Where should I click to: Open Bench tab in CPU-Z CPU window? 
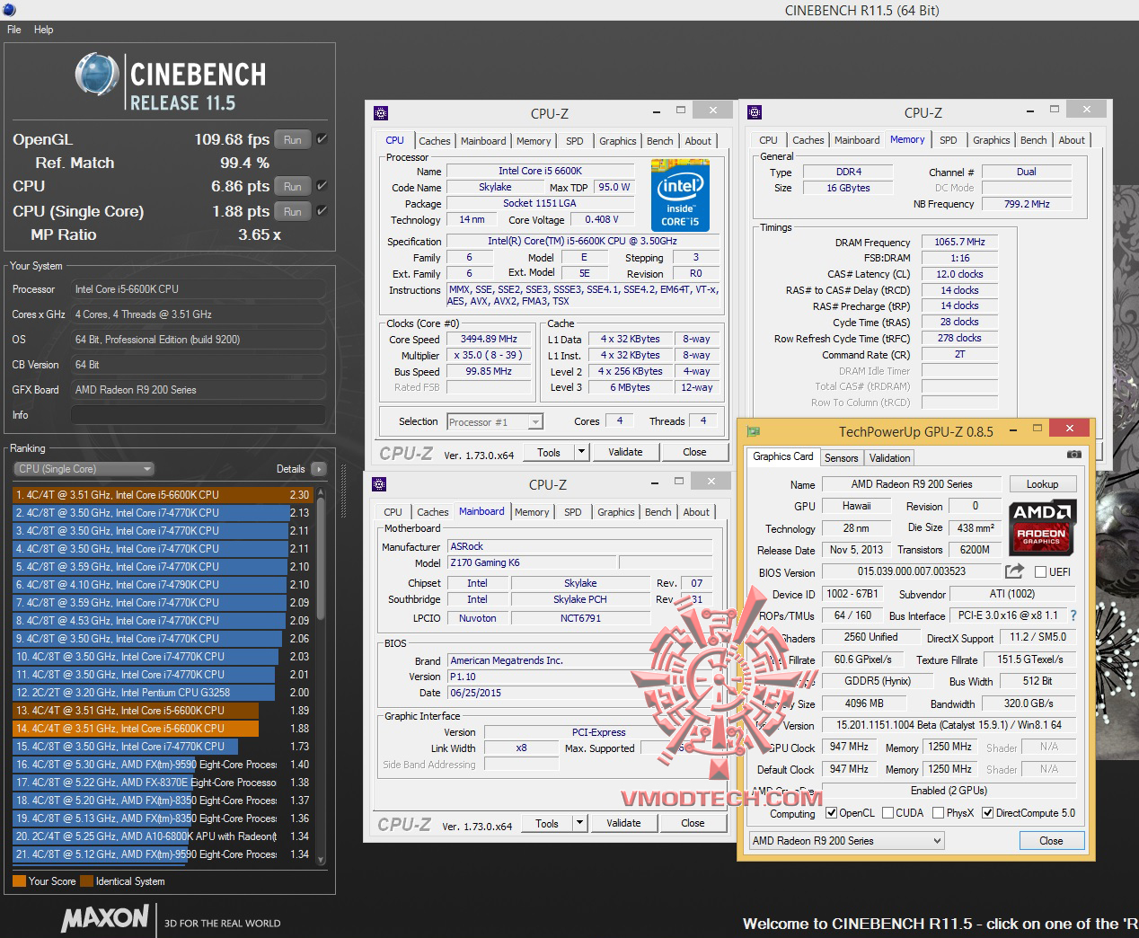[x=660, y=141]
